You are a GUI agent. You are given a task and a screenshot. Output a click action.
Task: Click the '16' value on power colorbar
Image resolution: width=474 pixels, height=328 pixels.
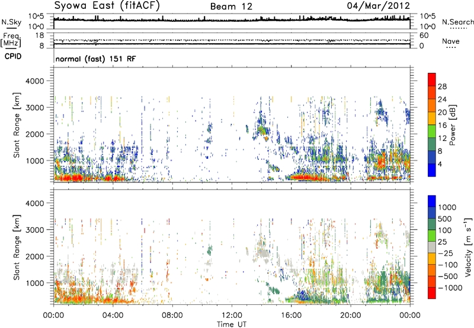tap(442, 126)
